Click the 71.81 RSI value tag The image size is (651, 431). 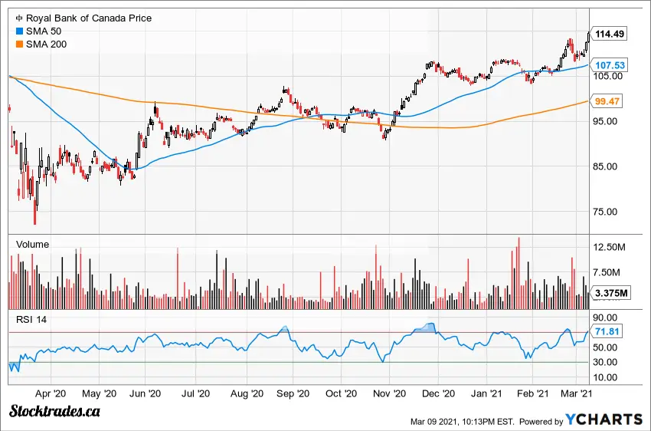click(x=609, y=332)
